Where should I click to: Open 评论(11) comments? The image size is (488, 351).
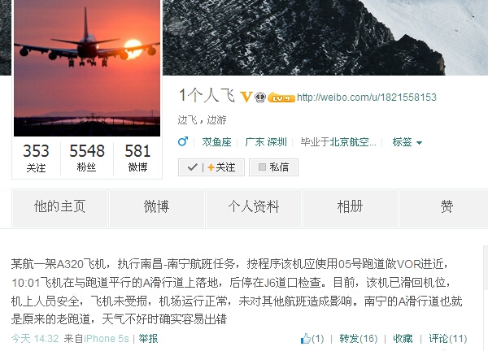448,338
